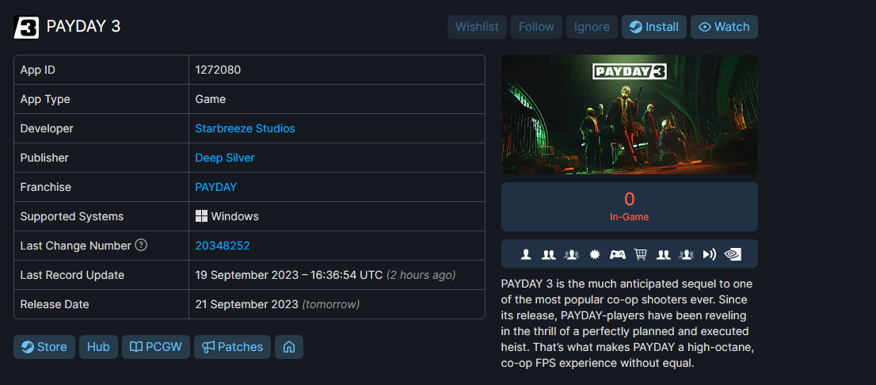
Task: Click the PAYDAY 3 description paragraph
Action: 629,323
